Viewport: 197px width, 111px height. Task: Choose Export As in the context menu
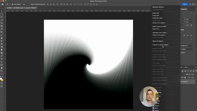156,29
